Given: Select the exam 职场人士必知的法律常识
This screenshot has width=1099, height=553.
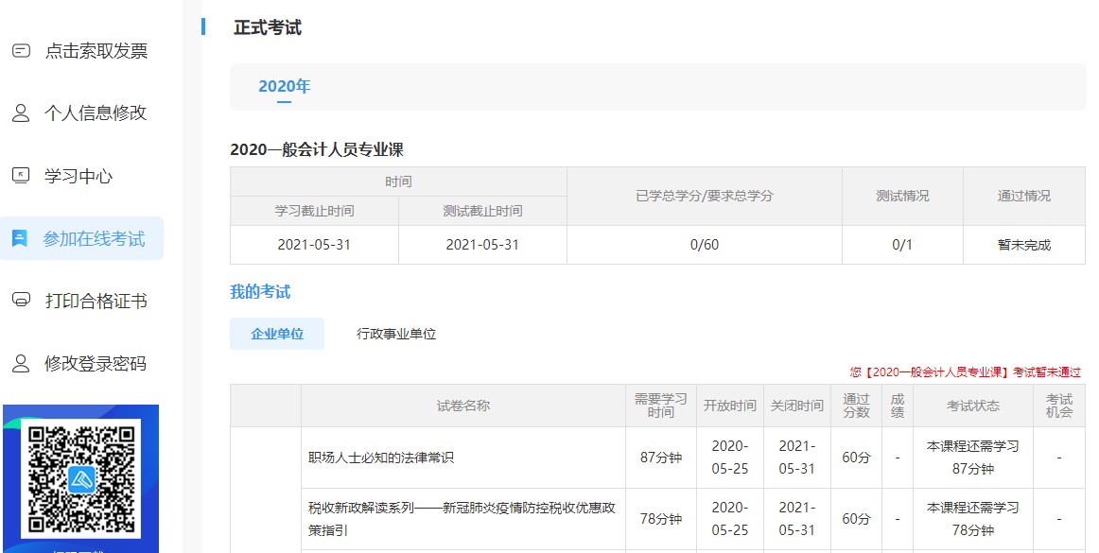Looking at the screenshot, I should pos(380,455).
